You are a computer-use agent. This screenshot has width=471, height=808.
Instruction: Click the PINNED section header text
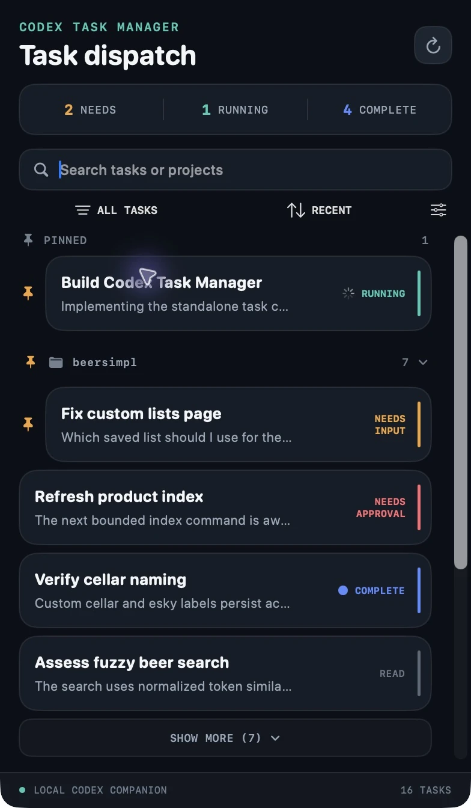point(65,240)
